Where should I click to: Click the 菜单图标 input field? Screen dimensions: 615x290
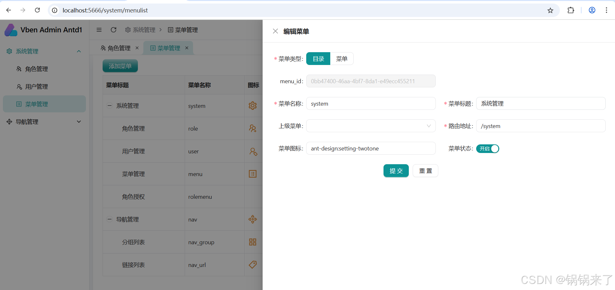click(x=371, y=148)
